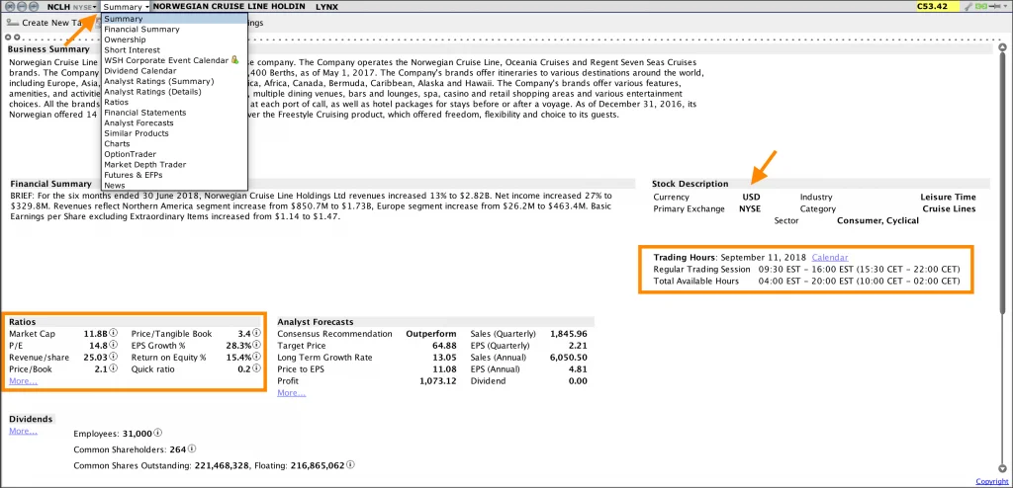Open OptionTrader from the dropdown list

[174, 154]
